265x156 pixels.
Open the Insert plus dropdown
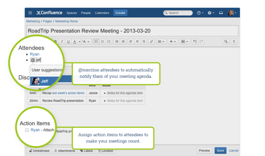point(173,41)
